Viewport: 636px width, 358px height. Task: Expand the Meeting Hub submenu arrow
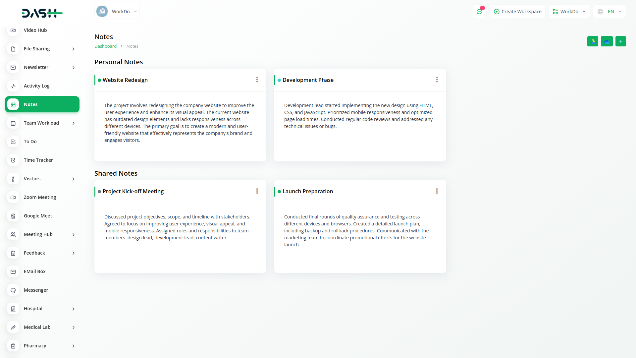click(x=74, y=235)
